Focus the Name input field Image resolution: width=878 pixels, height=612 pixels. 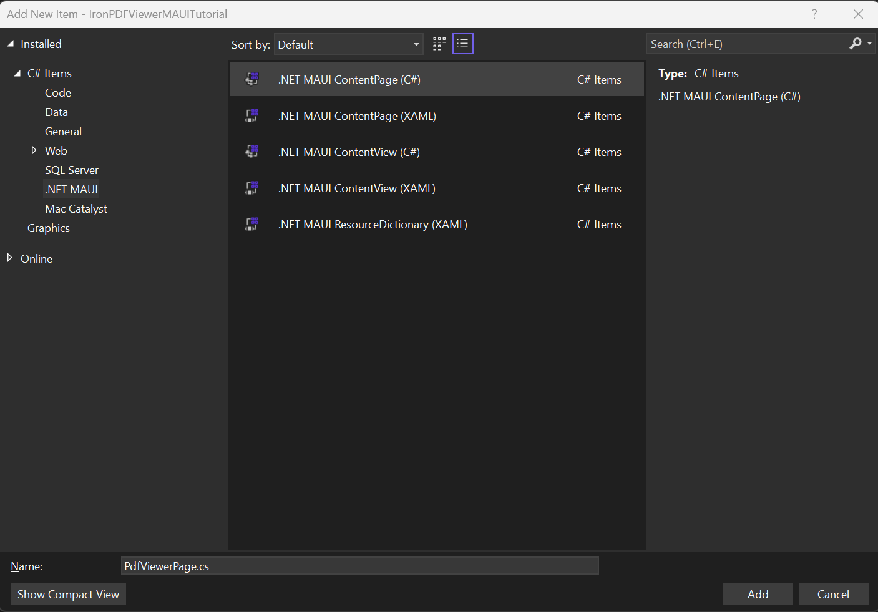click(360, 566)
